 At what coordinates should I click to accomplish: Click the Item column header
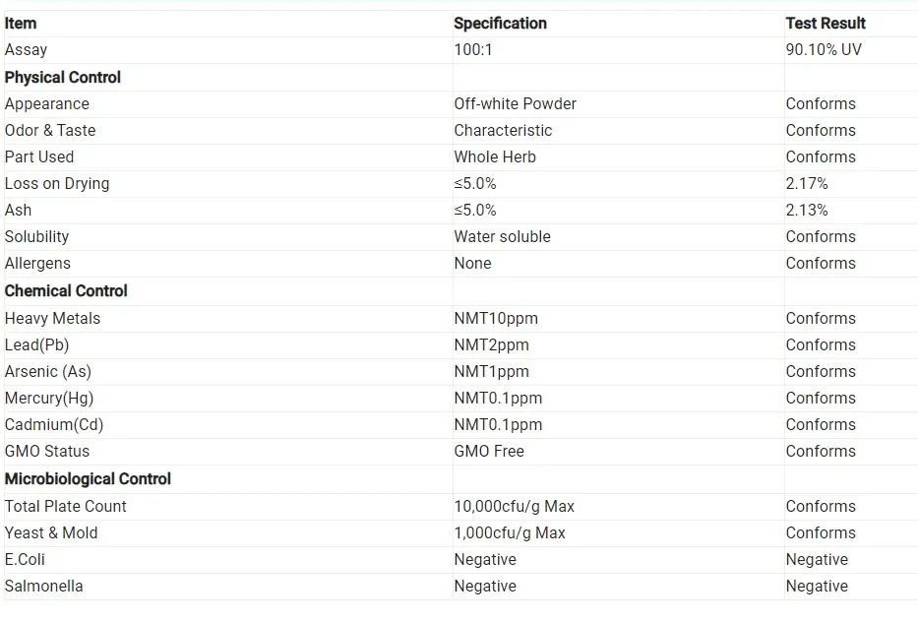click(x=21, y=23)
